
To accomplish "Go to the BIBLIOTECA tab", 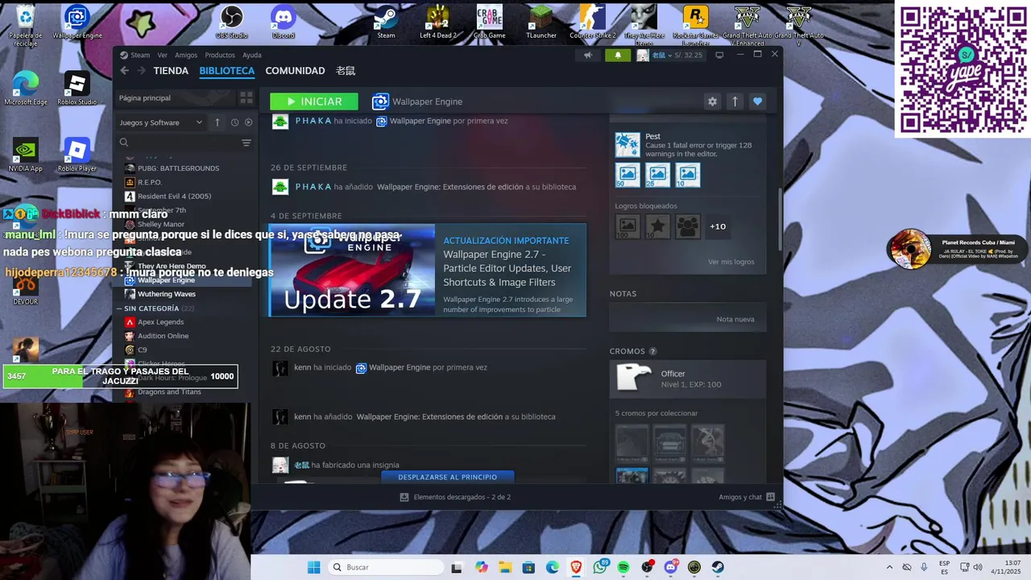I will (x=227, y=71).
